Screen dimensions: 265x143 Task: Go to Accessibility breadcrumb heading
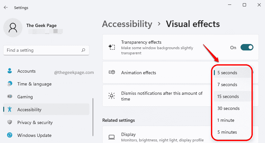click(x=127, y=24)
